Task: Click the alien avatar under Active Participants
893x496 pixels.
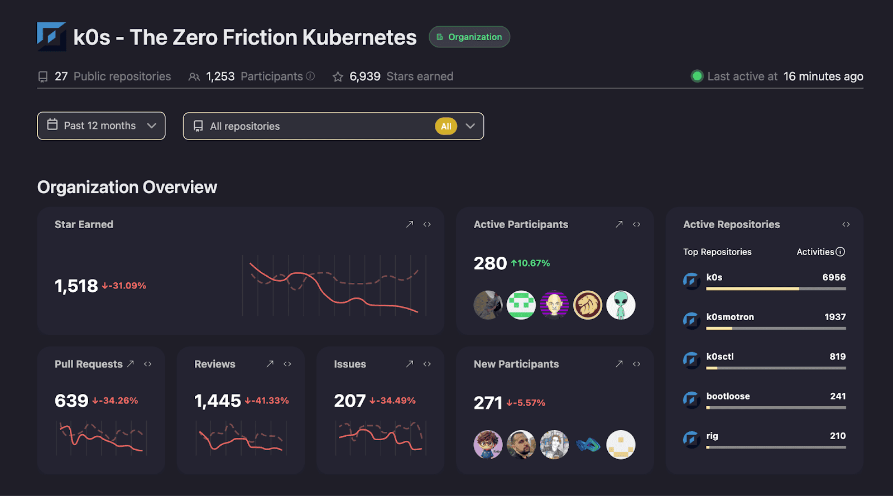Action: coord(621,305)
